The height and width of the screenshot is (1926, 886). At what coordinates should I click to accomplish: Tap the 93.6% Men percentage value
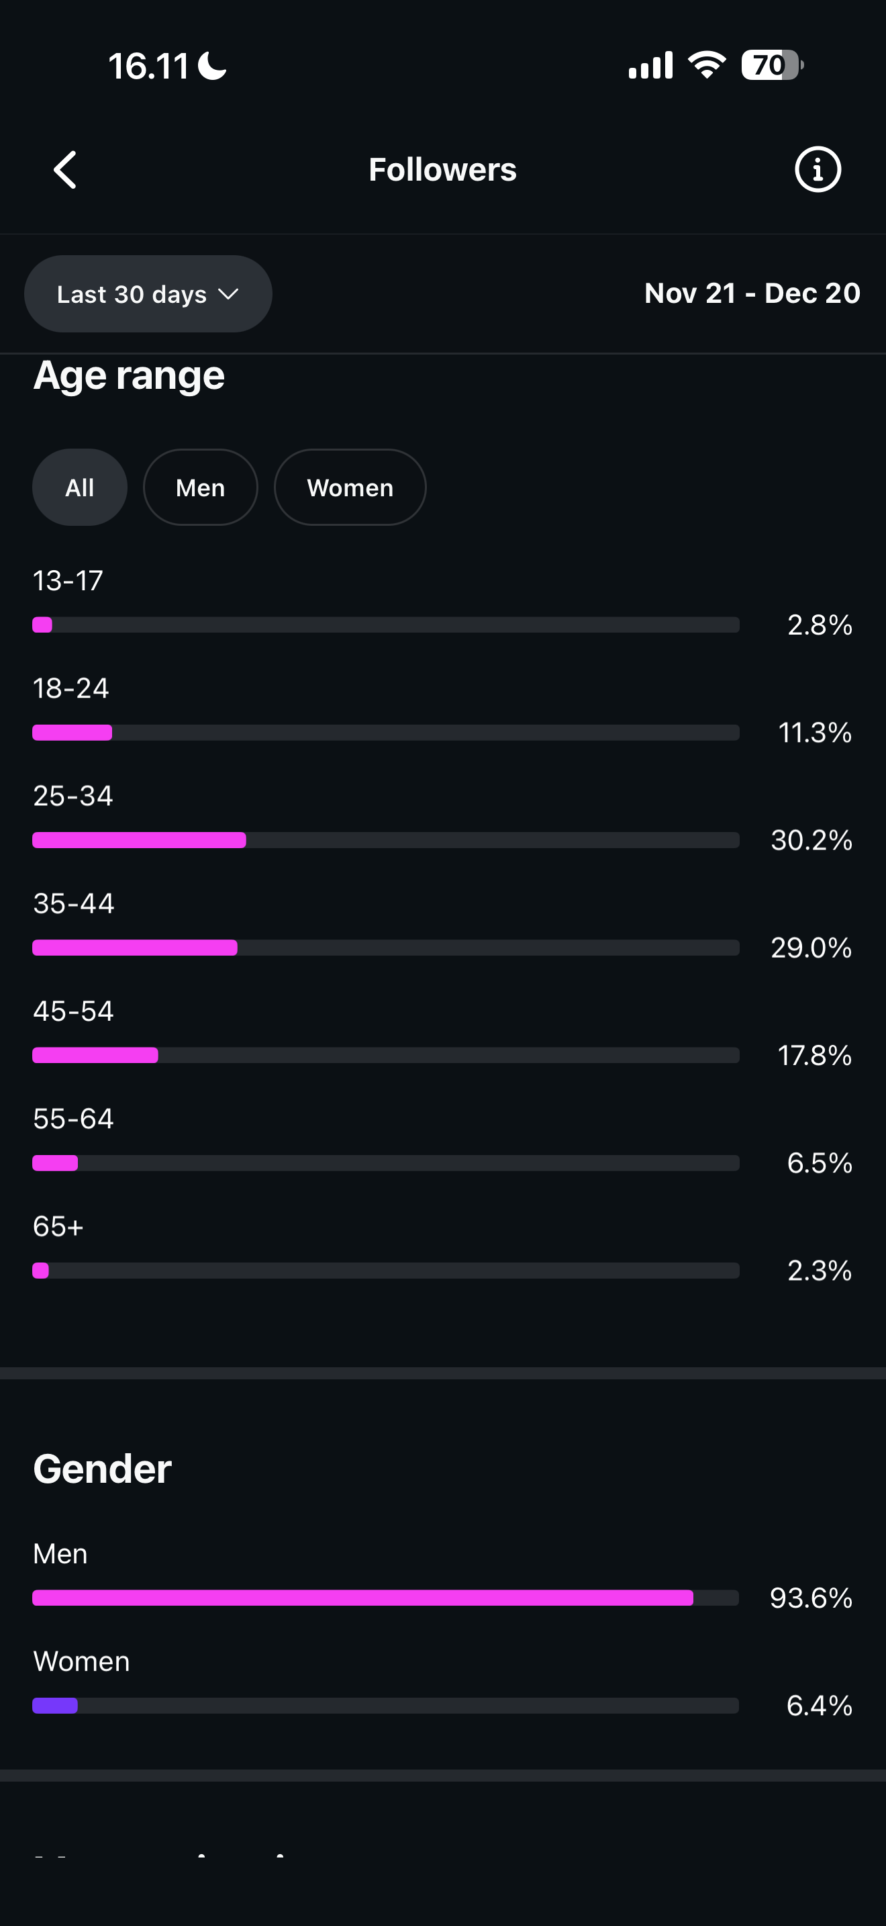tap(811, 1598)
